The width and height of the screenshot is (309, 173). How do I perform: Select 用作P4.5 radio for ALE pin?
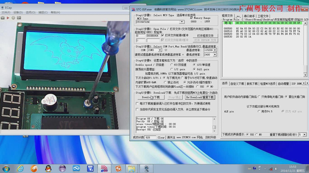(259, 111)
